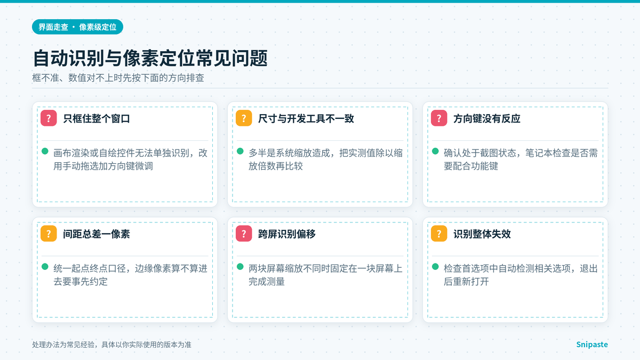Click the green bullet before 画布渲染或自绘控件

pyautogui.click(x=45, y=152)
